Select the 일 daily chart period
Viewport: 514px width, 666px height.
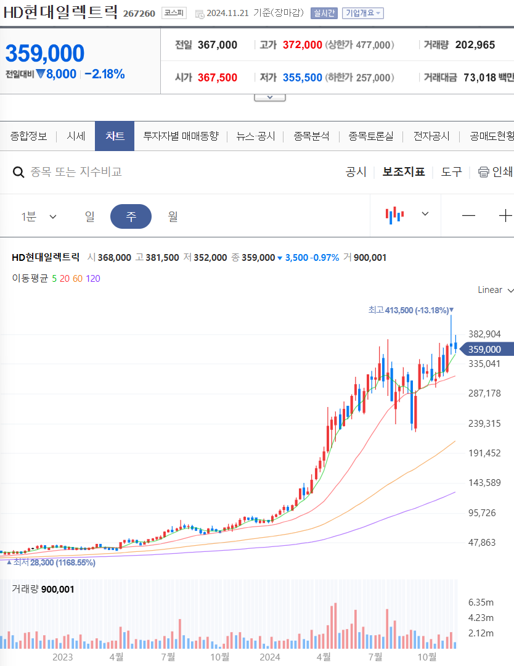[89, 216]
